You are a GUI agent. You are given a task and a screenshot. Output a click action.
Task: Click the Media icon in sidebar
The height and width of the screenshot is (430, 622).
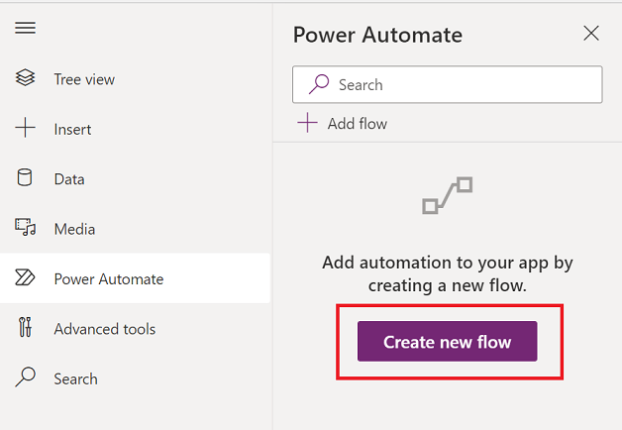[26, 227]
